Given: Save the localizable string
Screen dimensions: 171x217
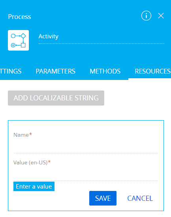Looking at the screenshot, I should (103, 198).
